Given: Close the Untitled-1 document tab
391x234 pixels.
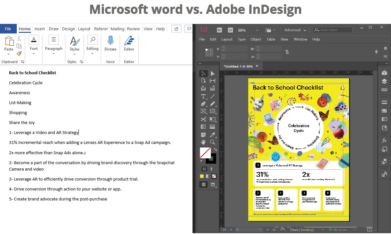Looking at the screenshot, I should [257, 66].
